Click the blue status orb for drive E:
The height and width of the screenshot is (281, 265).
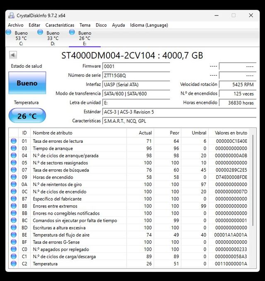(x=72, y=32)
